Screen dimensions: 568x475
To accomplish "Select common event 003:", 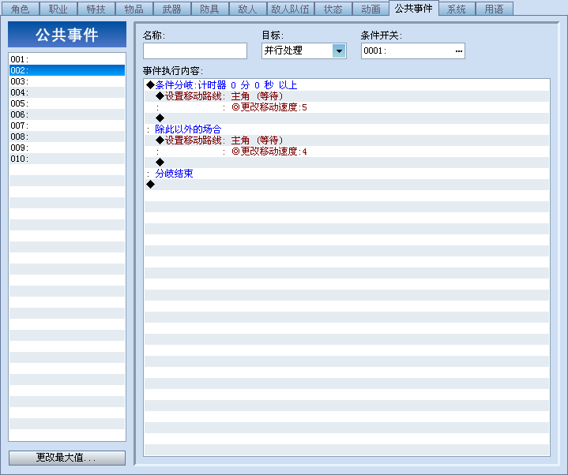I will tap(67, 81).
